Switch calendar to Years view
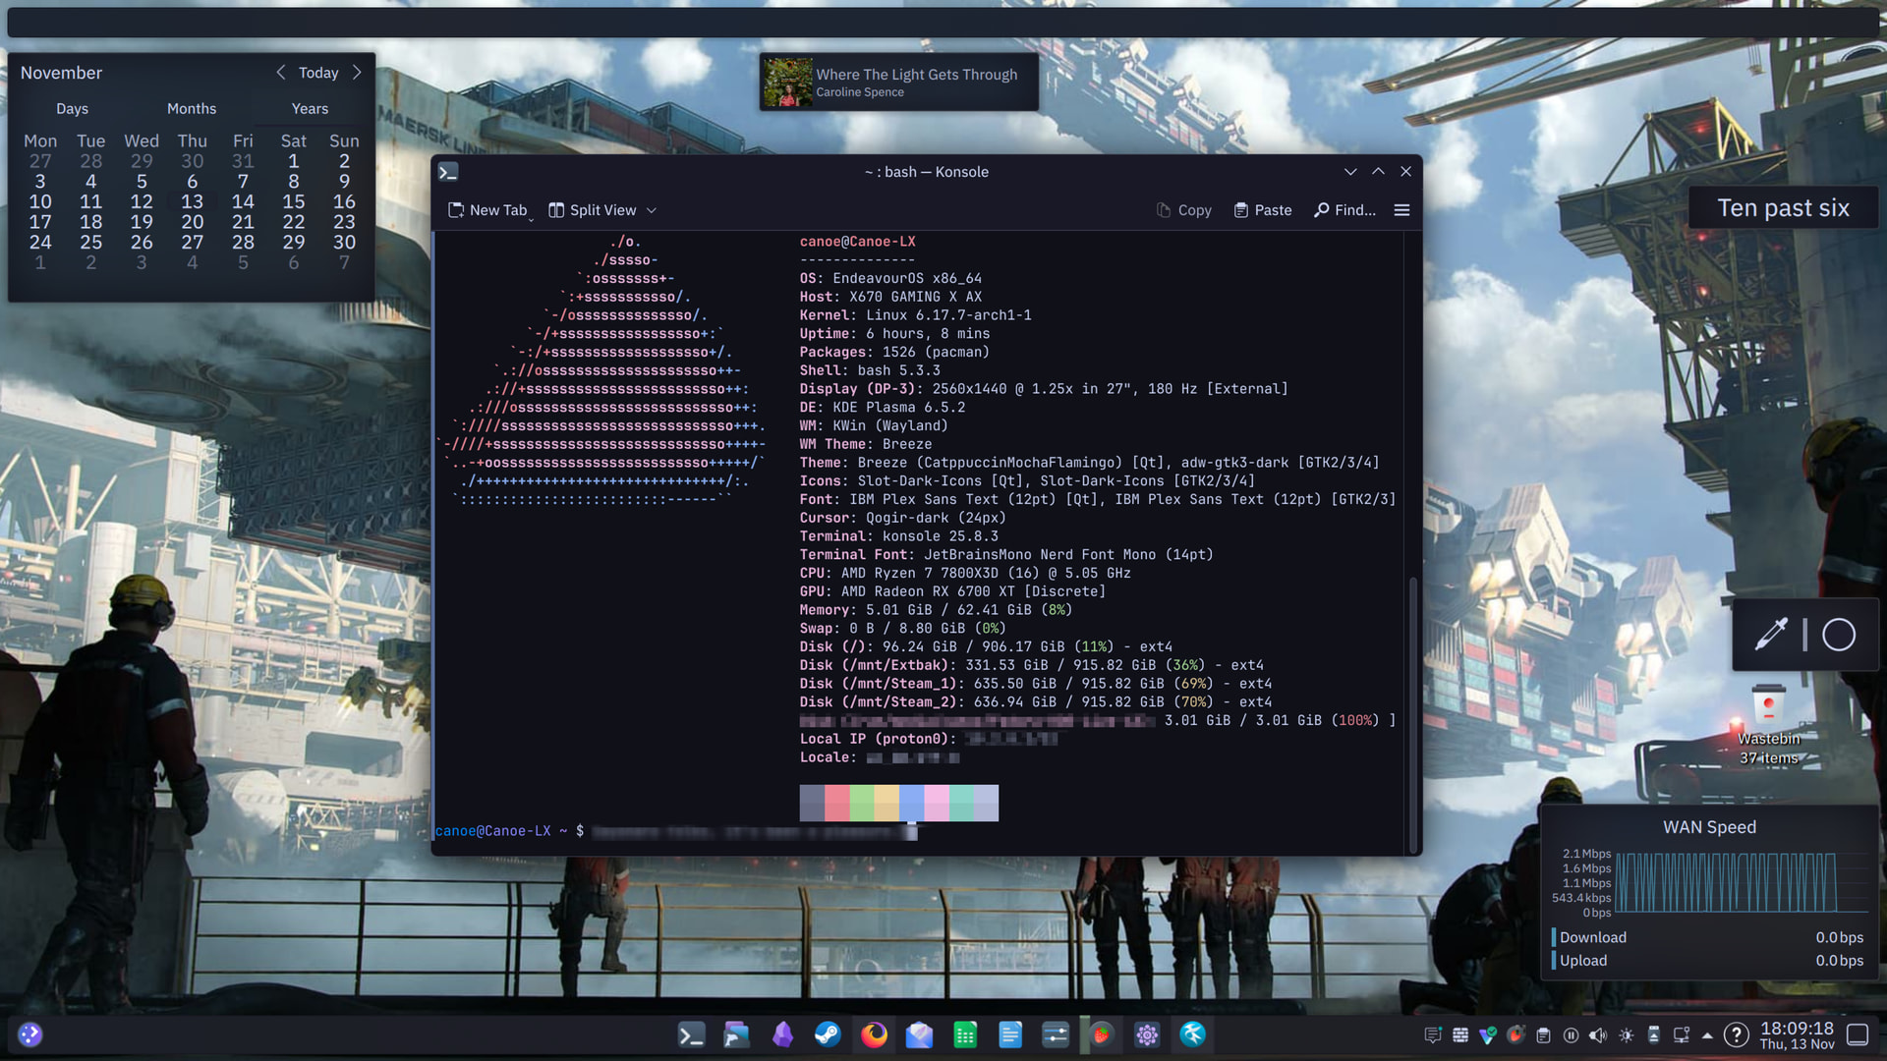Image resolution: width=1887 pixels, height=1061 pixels. tap(310, 109)
